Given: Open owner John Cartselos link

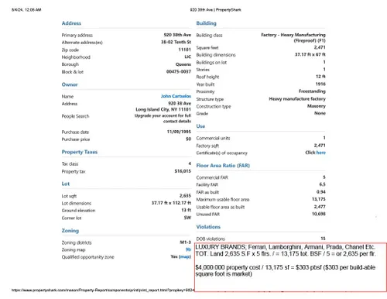Looking at the screenshot, I should click(x=176, y=96).
